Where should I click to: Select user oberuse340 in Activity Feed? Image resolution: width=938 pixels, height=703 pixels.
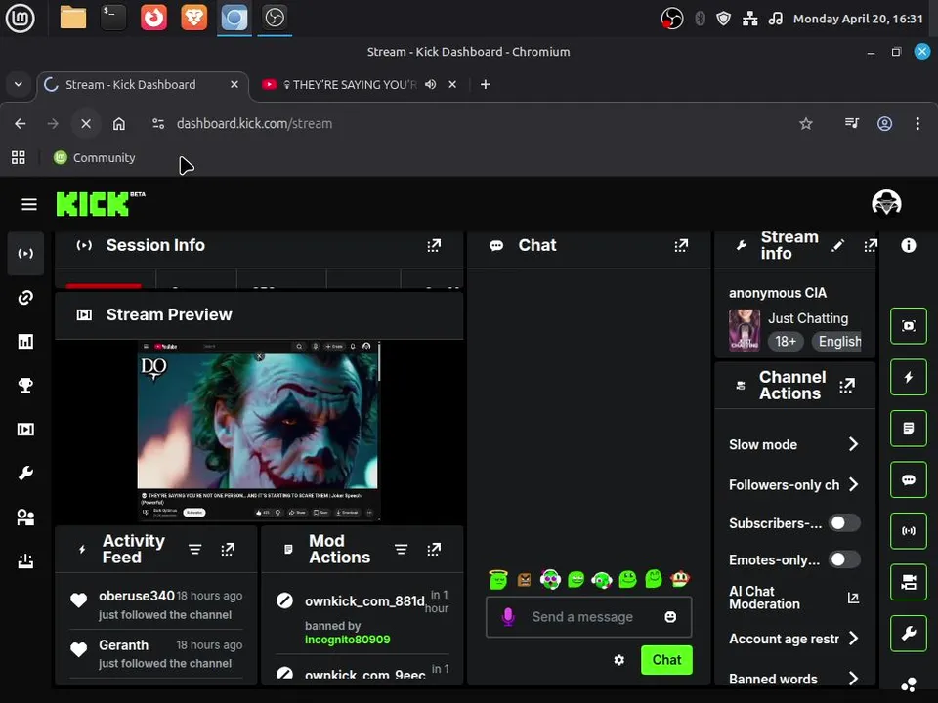click(137, 596)
